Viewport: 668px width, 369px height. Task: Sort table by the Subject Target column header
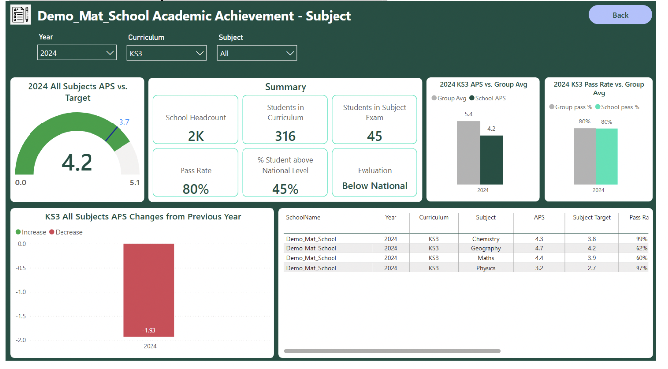[x=592, y=217]
